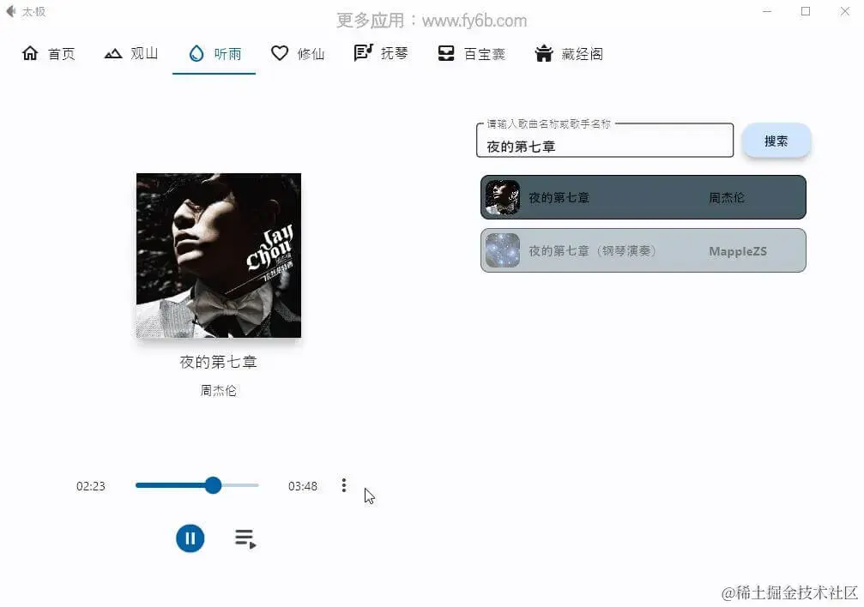Click the heart icon for 修仙
This screenshot has height=607, width=864.
280,53
